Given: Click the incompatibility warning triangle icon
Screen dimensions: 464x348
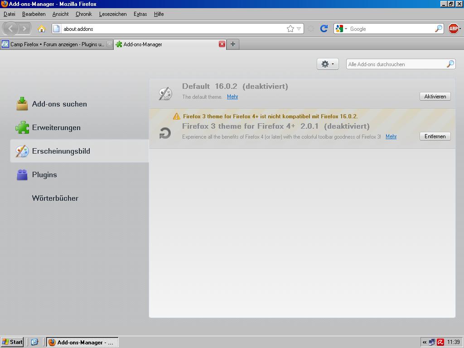Looking at the screenshot, I should pos(177,116).
